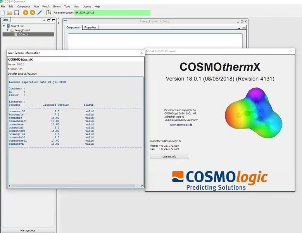Image resolution: width=302 pixels, height=233 pixels.
Task: Open the Tools menu
Action: (x=67, y=7)
